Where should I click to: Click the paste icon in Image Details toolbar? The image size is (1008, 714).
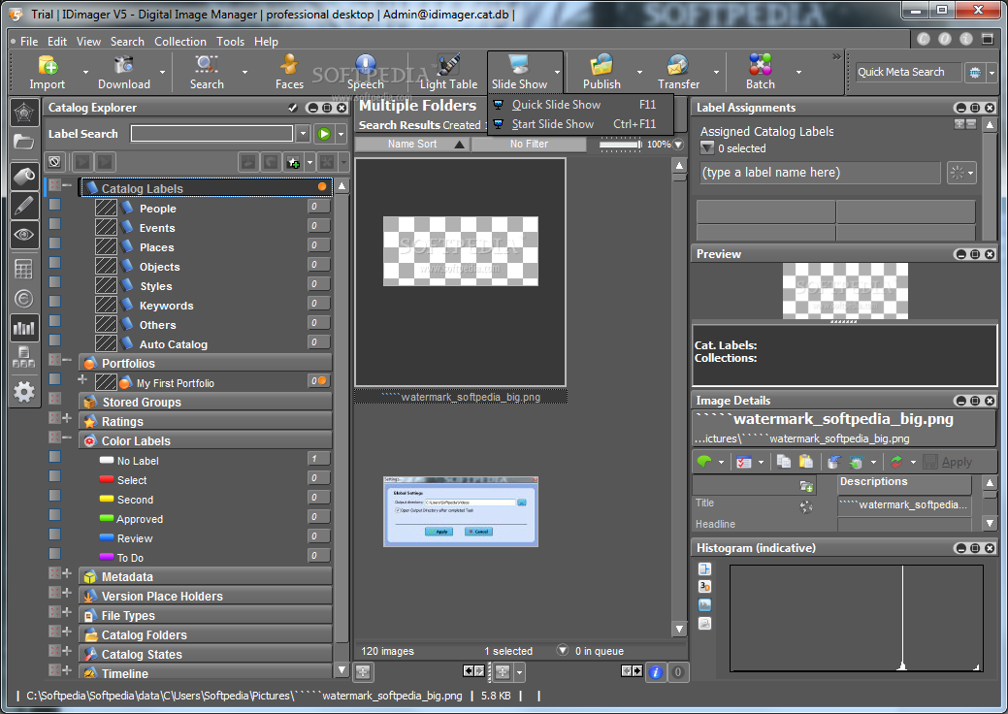click(805, 462)
